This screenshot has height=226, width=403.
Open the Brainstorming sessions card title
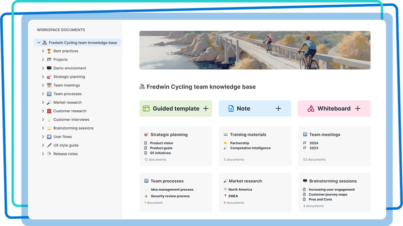[x=333, y=181]
